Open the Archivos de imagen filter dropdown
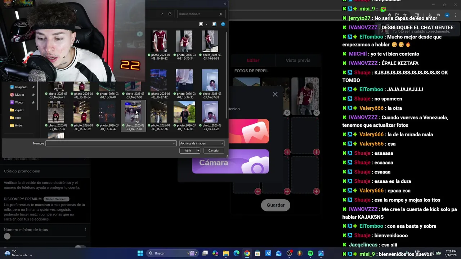Image resolution: width=461 pixels, height=259 pixels. click(x=202, y=144)
